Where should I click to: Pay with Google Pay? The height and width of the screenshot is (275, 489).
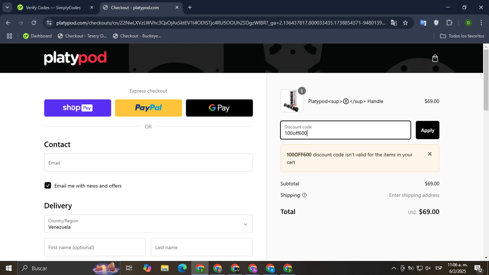click(x=219, y=108)
